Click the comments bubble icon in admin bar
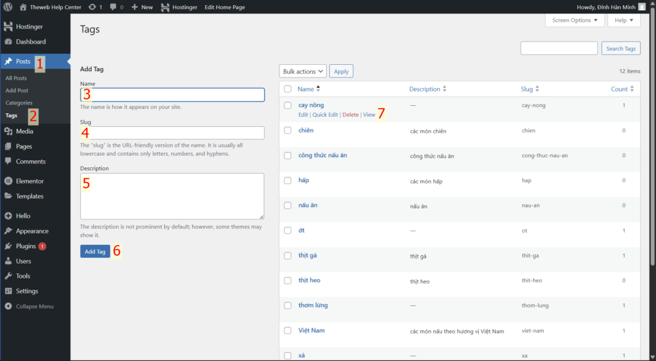The image size is (656, 361). pyautogui.click(x=113, y=7)
